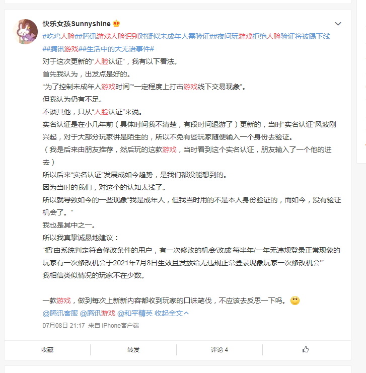
Task: Click the @和平精英 mention
Action: tap(135, 313)
